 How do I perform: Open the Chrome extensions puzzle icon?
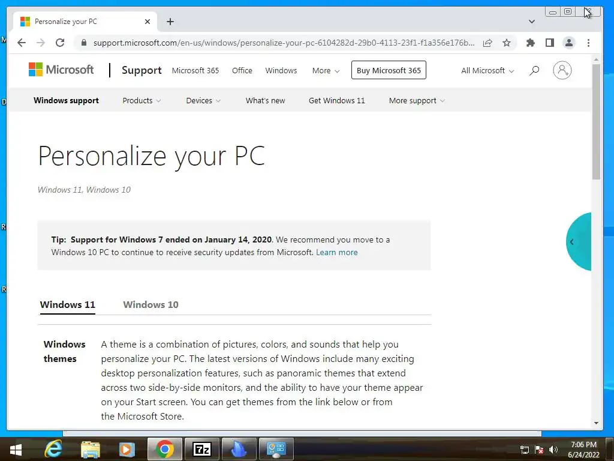tap(531, 43)
